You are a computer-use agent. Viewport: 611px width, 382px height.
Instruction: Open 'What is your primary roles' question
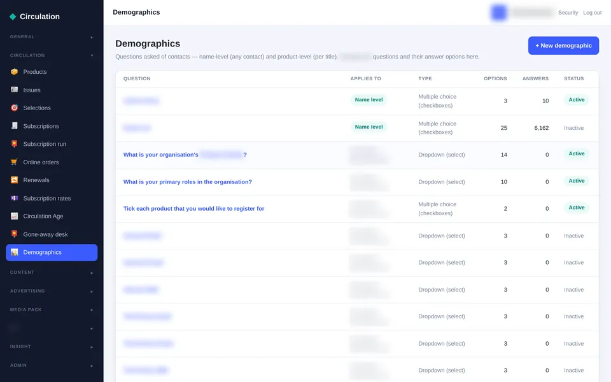click(x=187, y=181)
